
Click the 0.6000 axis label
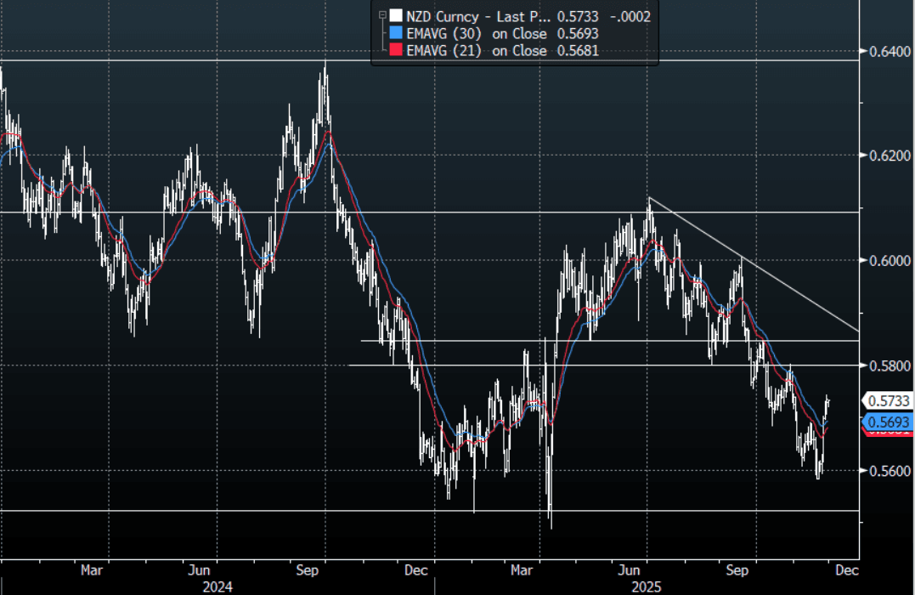click(890, 260)
